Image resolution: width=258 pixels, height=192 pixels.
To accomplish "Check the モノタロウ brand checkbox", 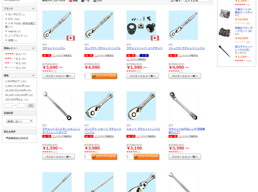I will (x=6, y=14).
